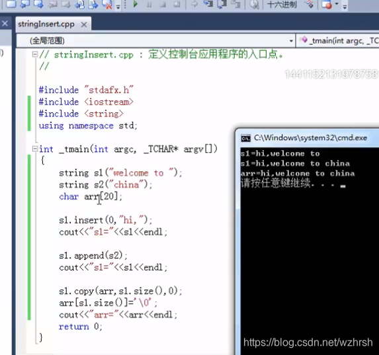Click the 'cout<<"arr="<<arr<<endl;' line
Image resolution: width=379 pixels, height=355 pixels.
point(118,315)
